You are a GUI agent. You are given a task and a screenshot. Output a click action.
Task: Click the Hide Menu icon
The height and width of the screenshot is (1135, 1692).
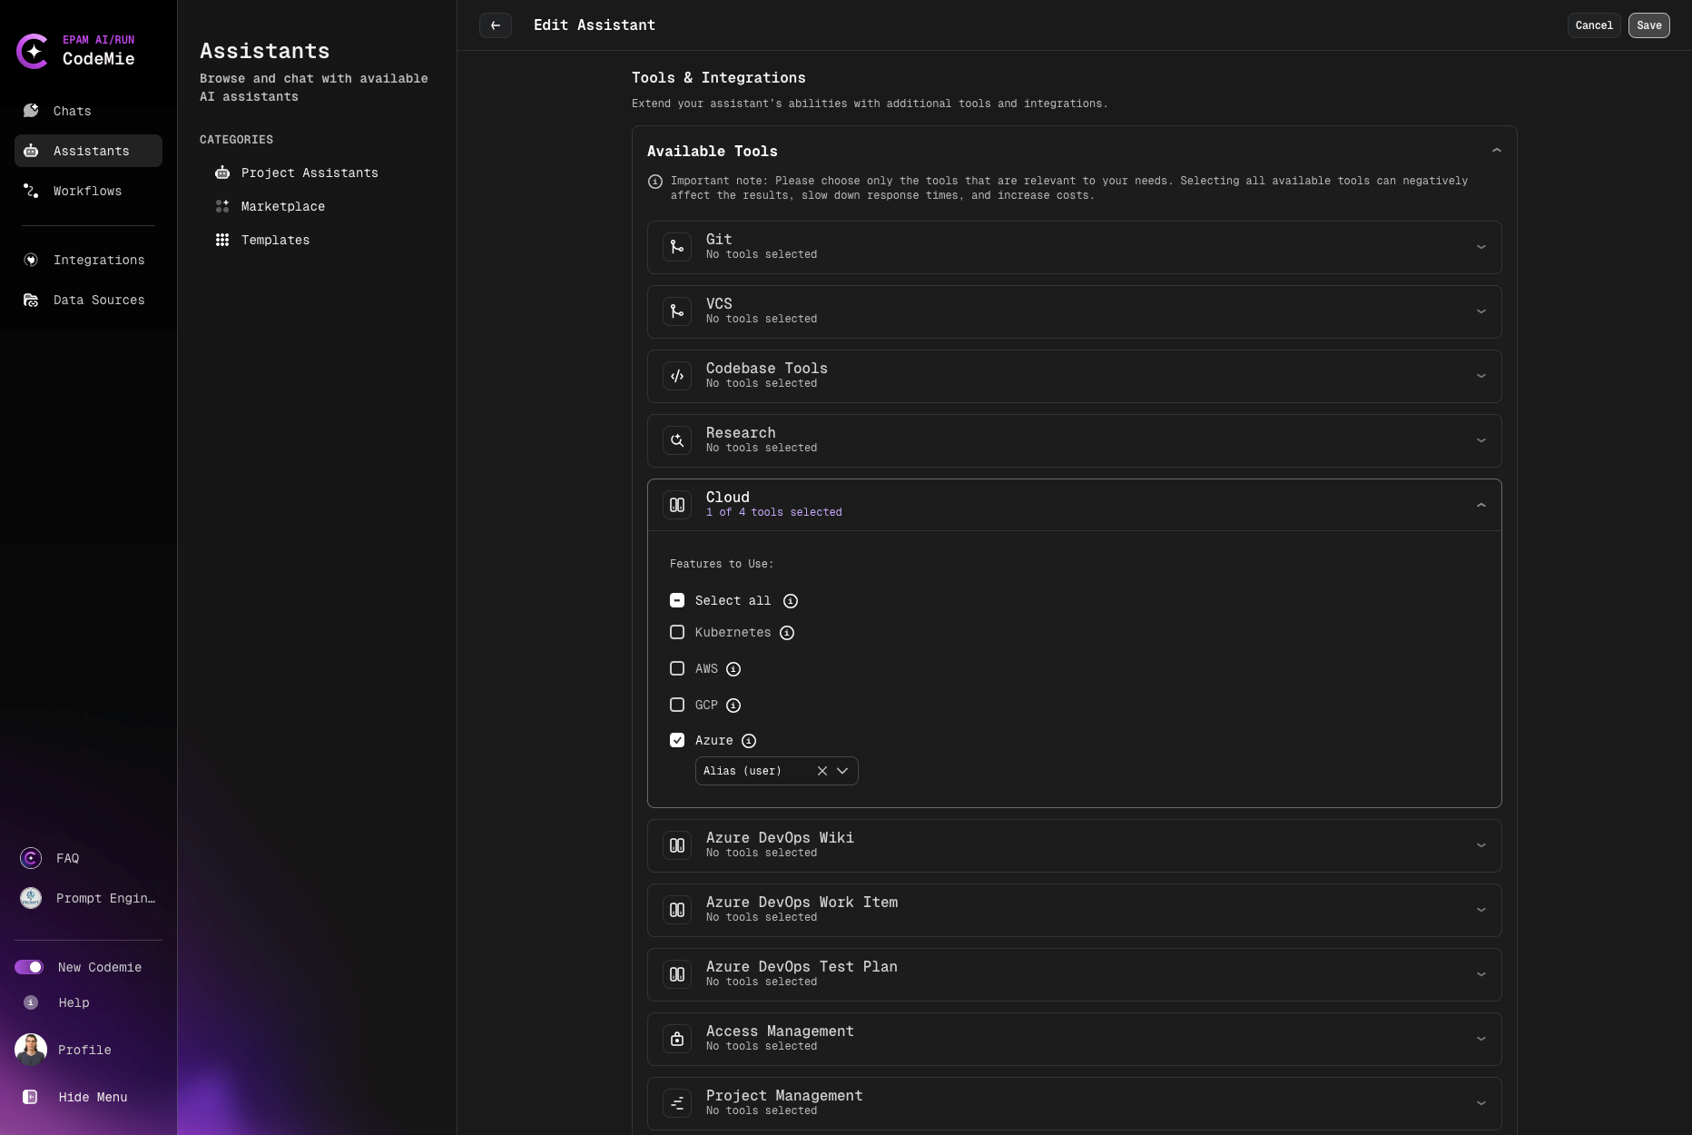[x=31, y=1097]
